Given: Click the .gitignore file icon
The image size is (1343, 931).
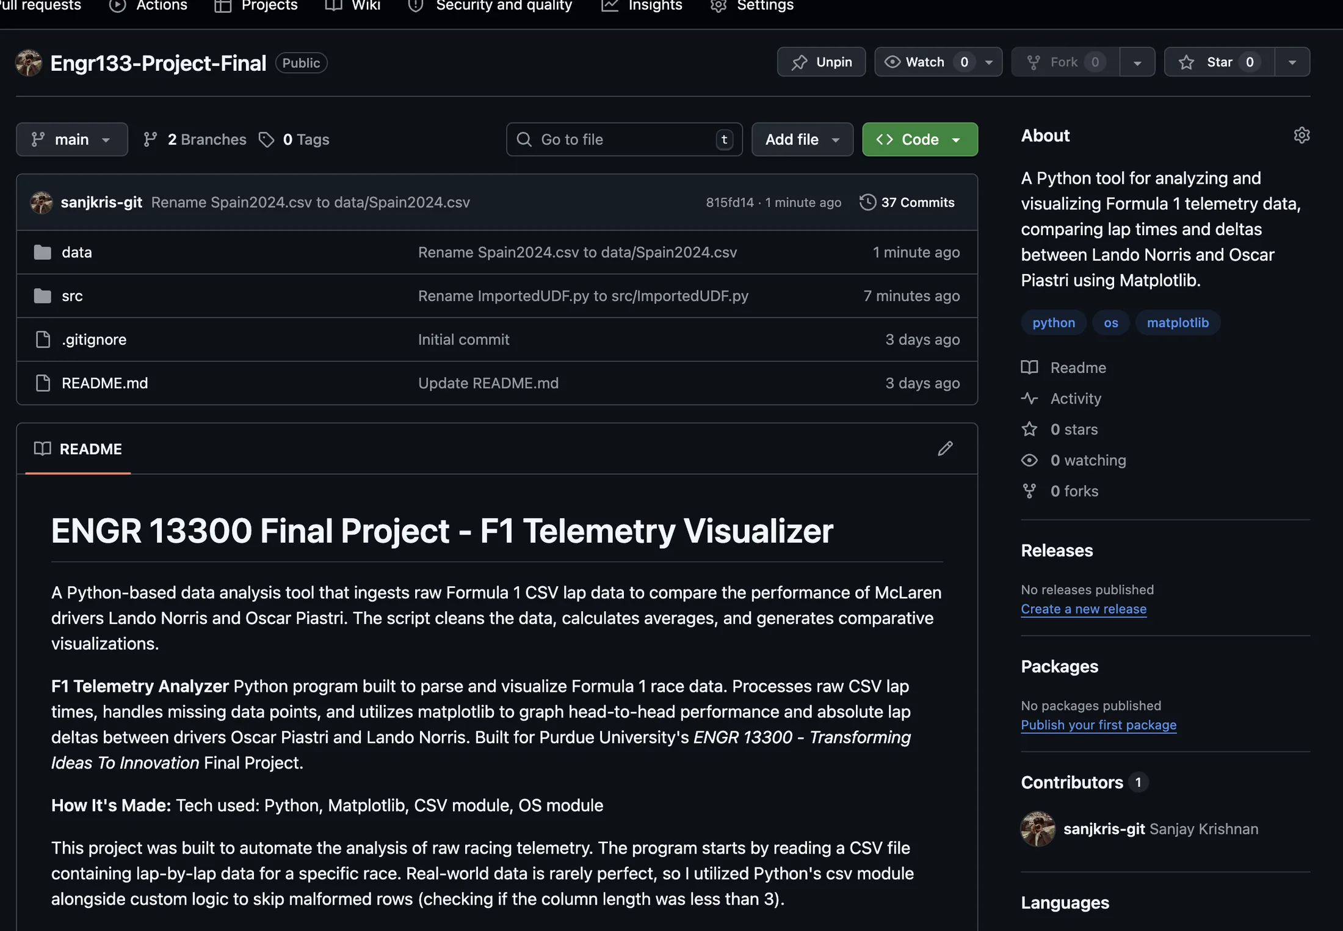Looking at the screenshot, I should point(43,339).
